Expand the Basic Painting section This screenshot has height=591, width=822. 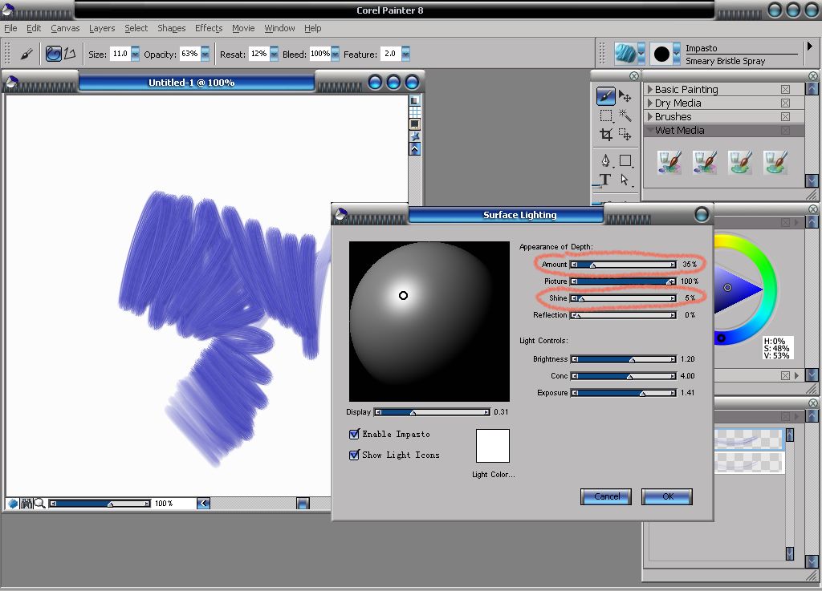point(650,90)
